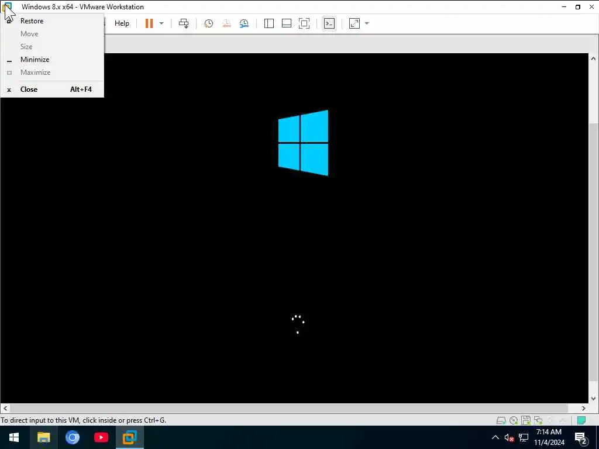599x449 pixels.
Task: Expand the power options dropdown arrow
Action: 161,23
